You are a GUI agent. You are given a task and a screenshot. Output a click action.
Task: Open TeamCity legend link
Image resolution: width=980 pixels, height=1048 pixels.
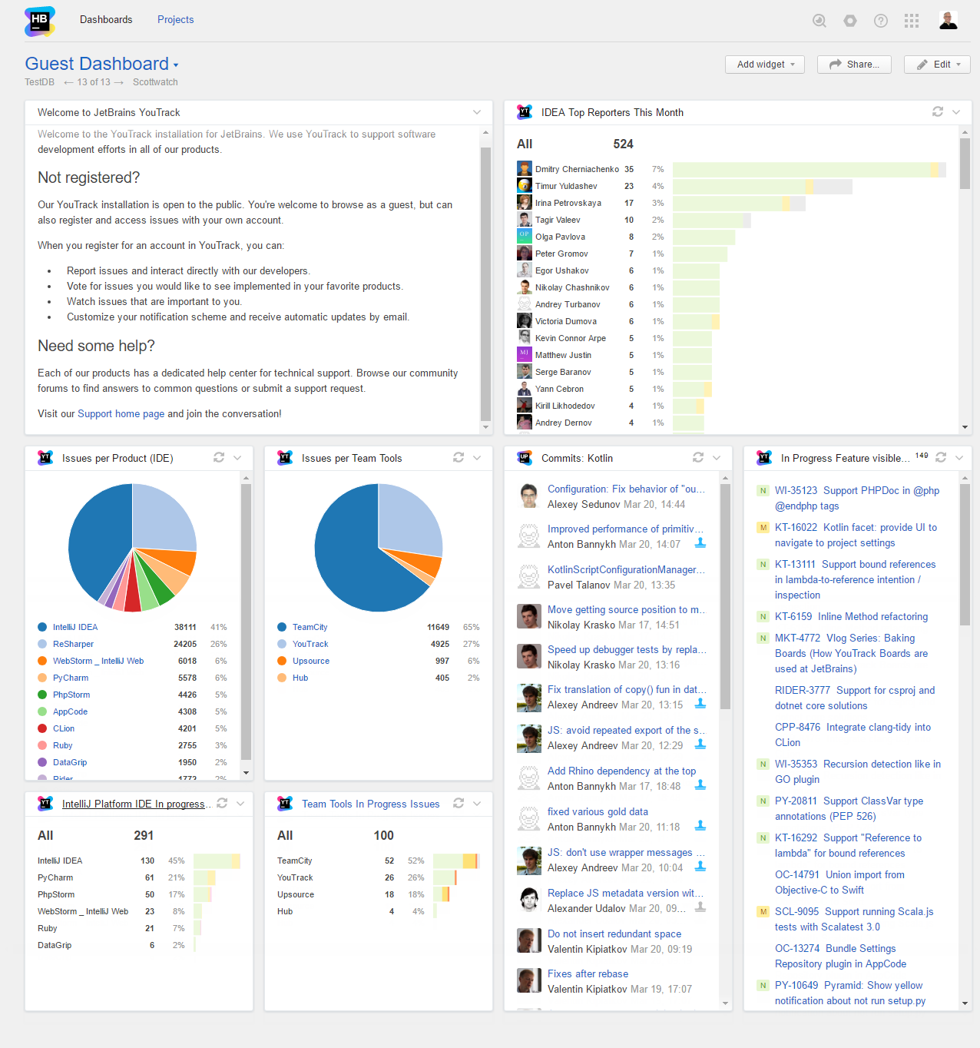tap(310, 627)
